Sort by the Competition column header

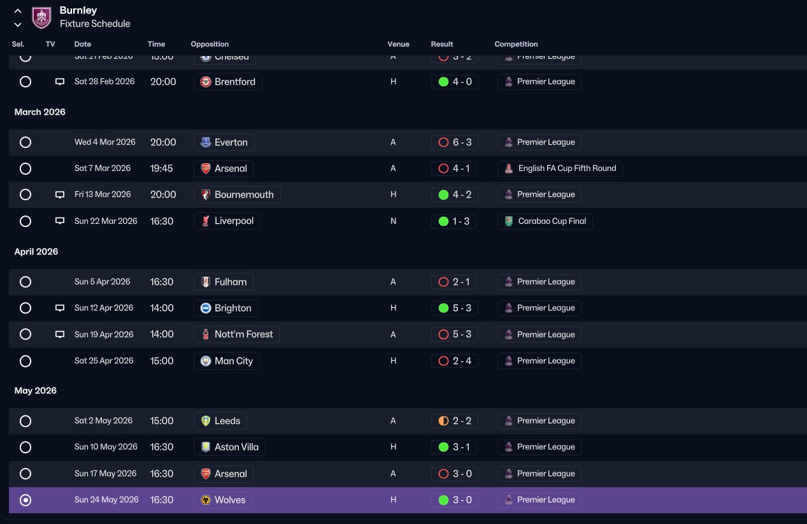point(516,44)
